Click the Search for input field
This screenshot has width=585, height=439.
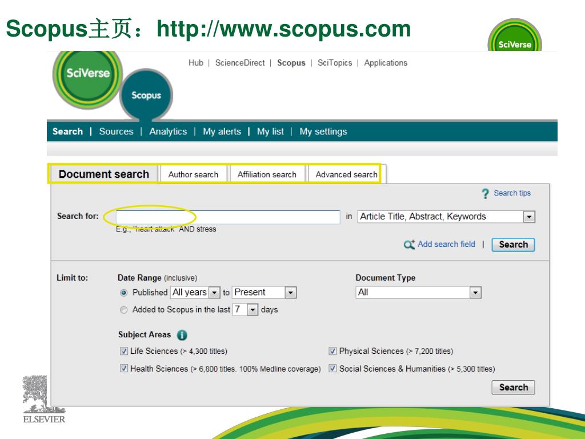pos(228,217)
